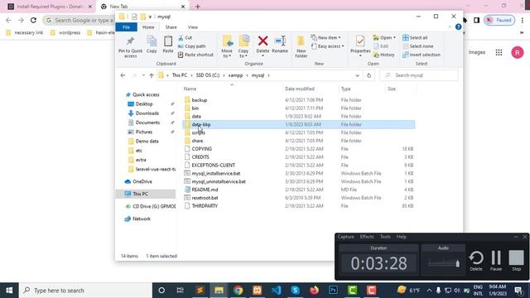Image resolution: width=530 pixels, height=298 pixels.
Task: Select the README.md file
Action: tap(205, 190)
